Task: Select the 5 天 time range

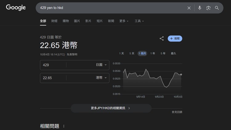Action: pos(132,54)
